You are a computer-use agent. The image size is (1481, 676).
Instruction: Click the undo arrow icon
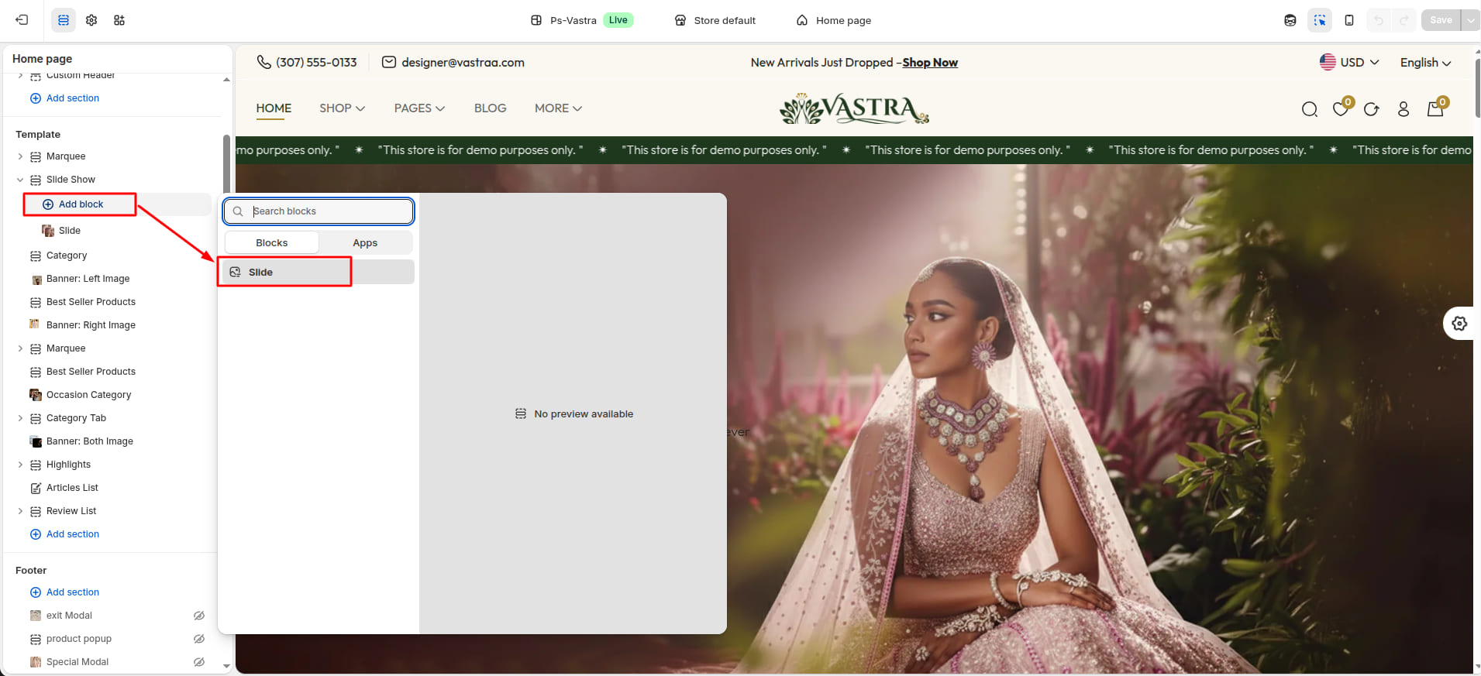point(1378,20)
